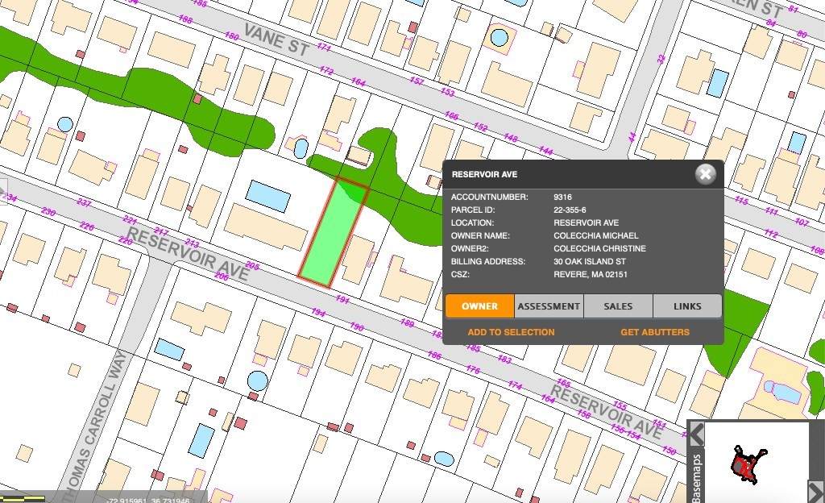Close the Reservoir Ave parcel info popup
The height and width of the screenshot is (503, 825).
[x=705, y=174]
